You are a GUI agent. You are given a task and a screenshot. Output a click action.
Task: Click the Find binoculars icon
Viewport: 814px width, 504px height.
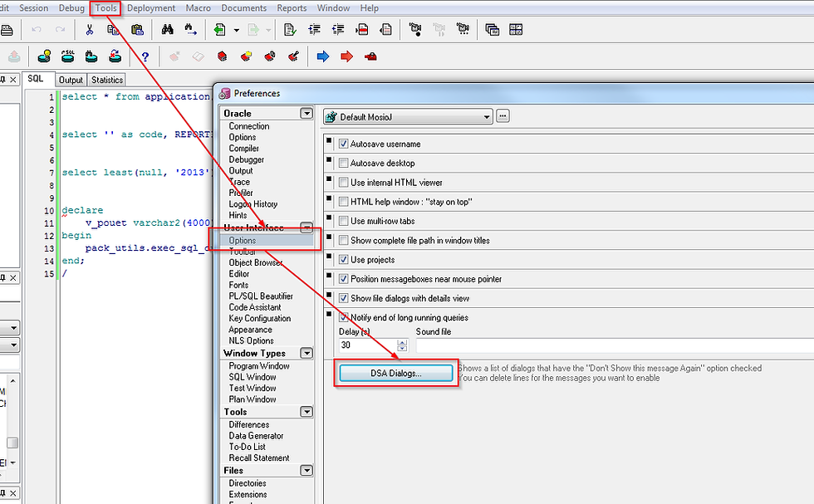pyautogui.click(x=167, y=30)
